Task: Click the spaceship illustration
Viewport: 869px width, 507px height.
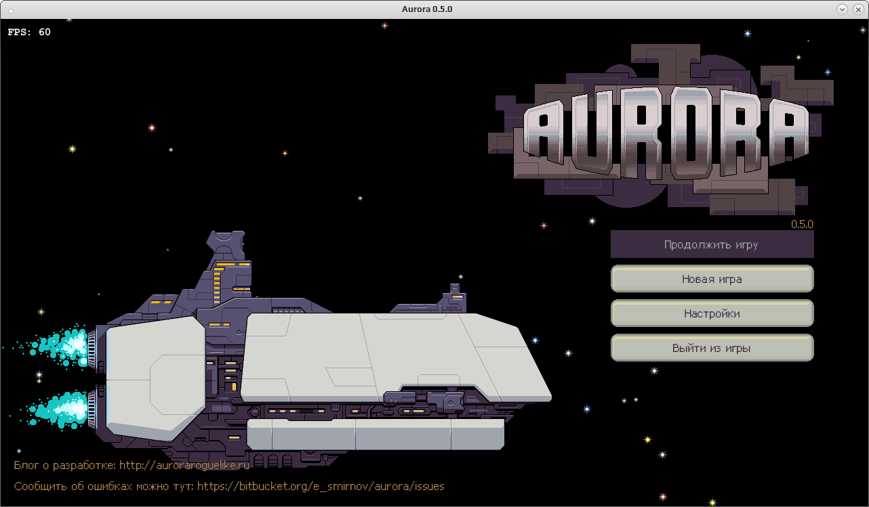Action: tap(278, 352)
